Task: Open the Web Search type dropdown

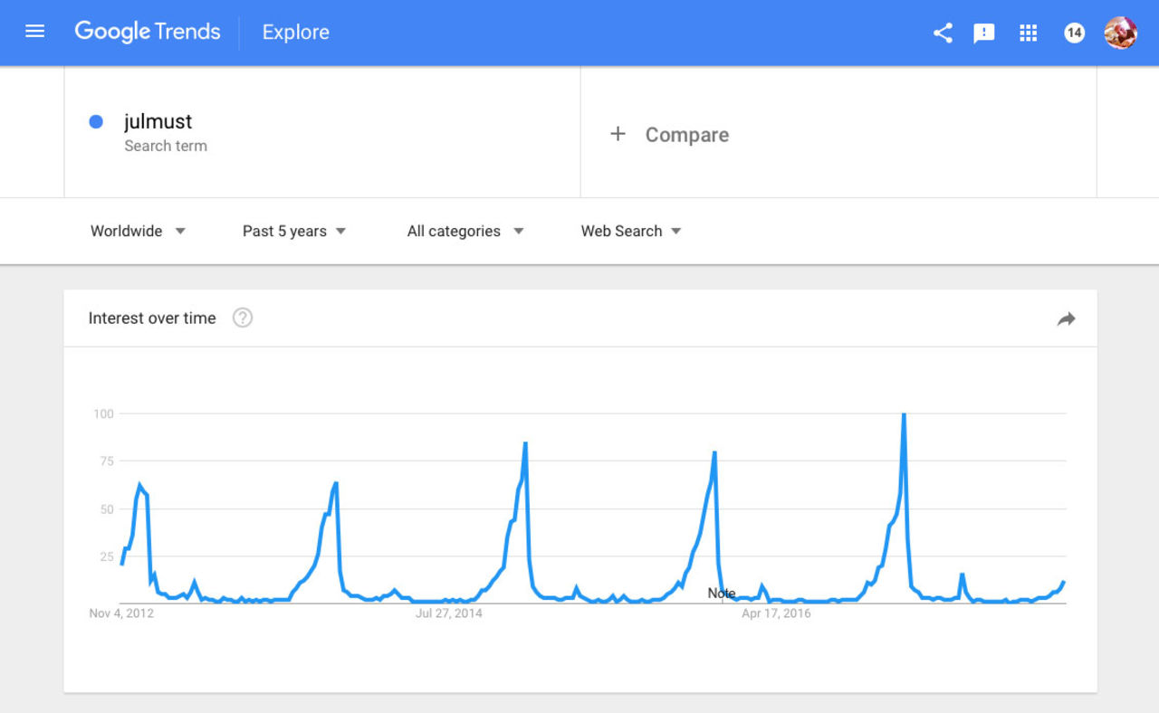Action: [x=631, y=231]
